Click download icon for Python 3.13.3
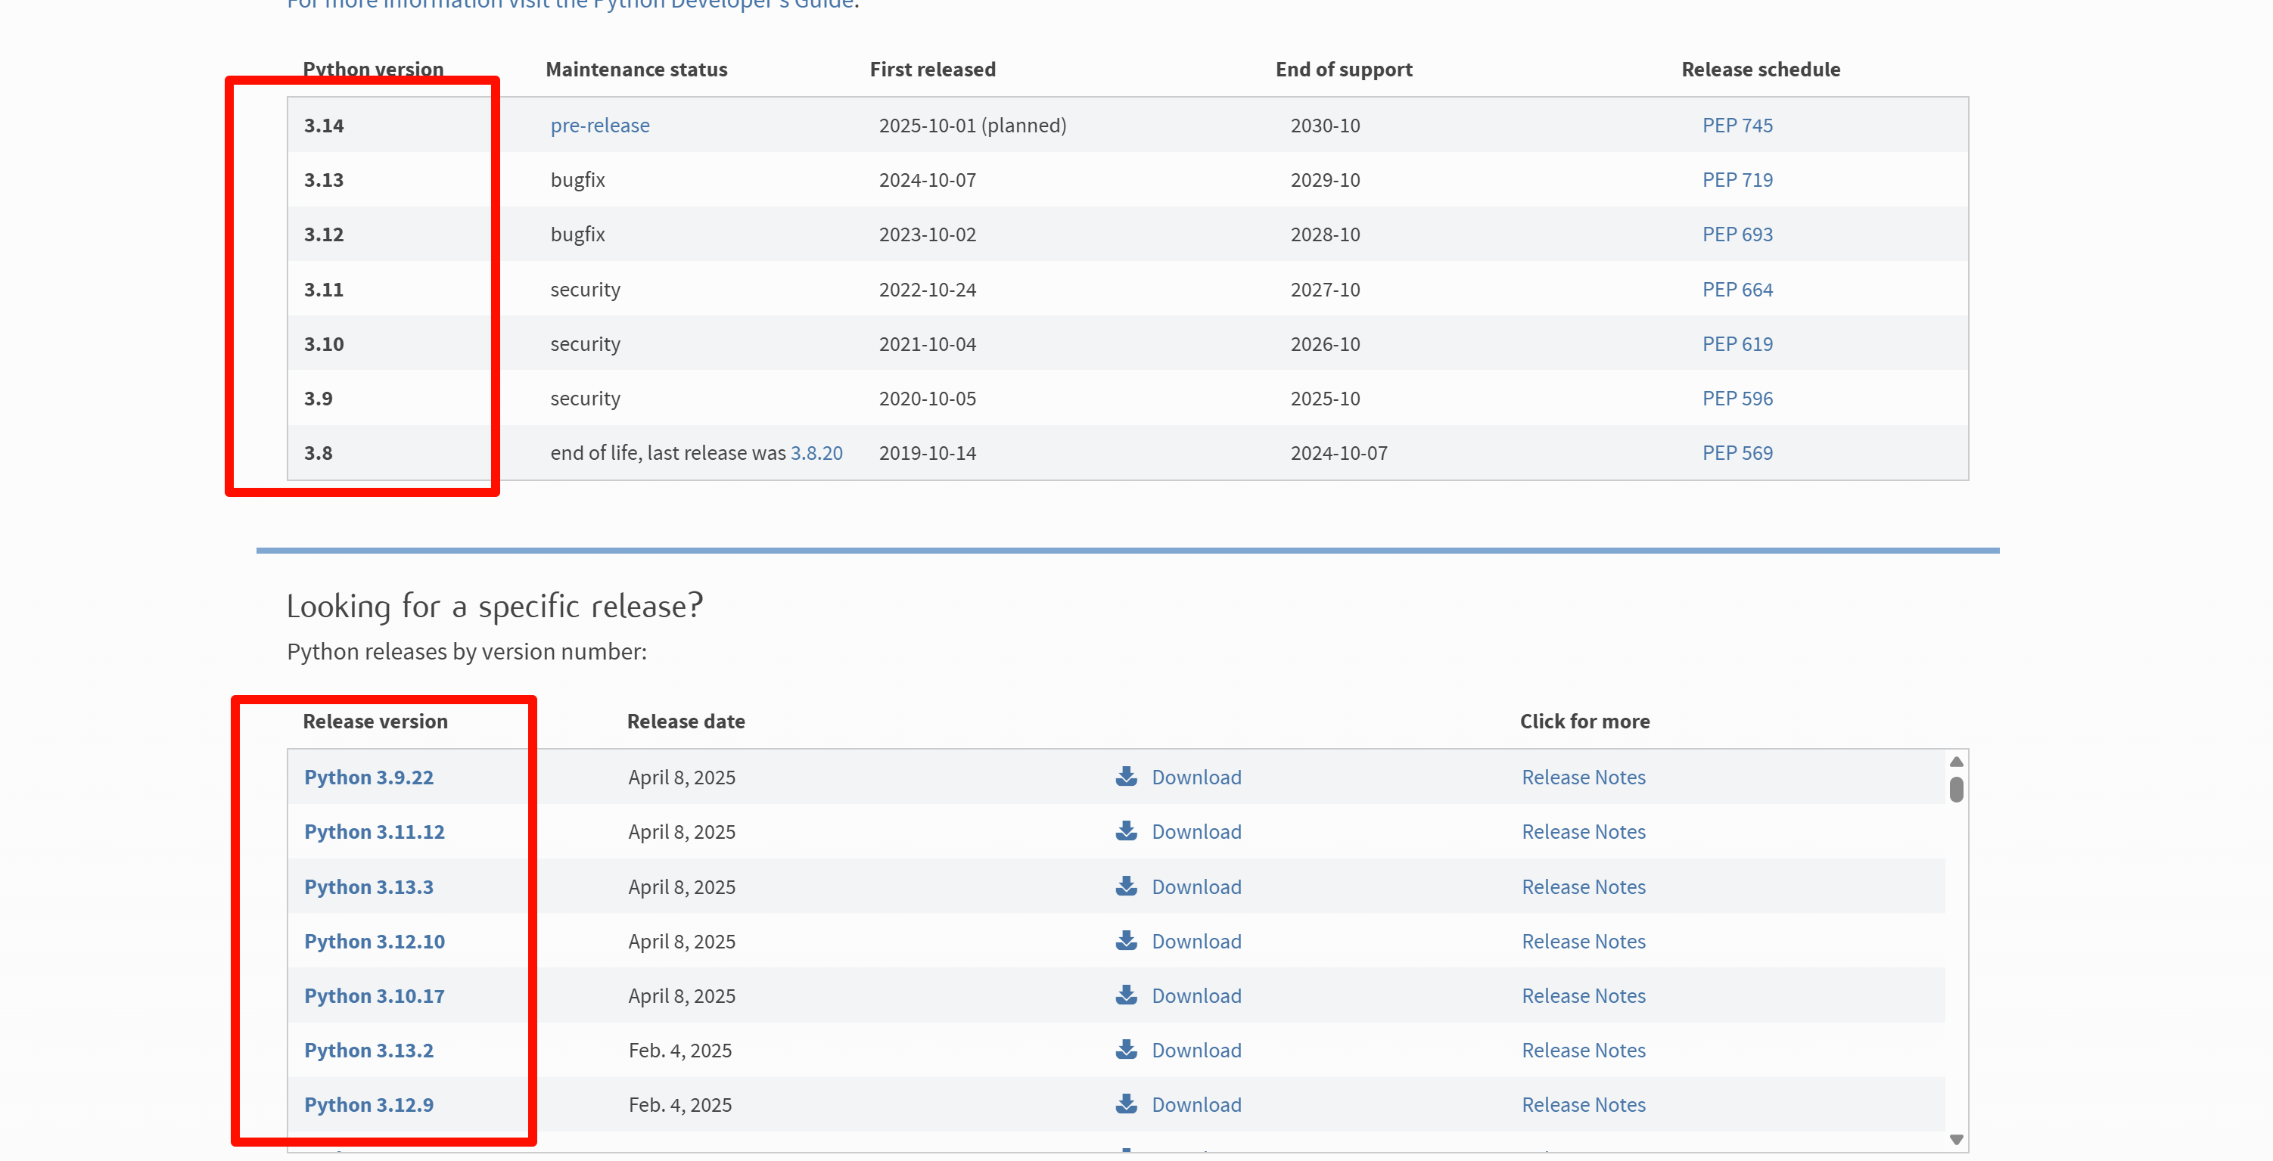The height and width of the screenshot is (1161, 2273). [1126, 886]
